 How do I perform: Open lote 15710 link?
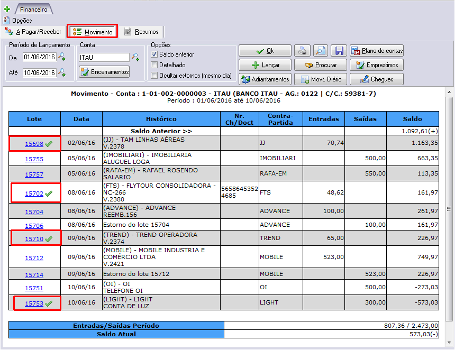pos(34,239)
